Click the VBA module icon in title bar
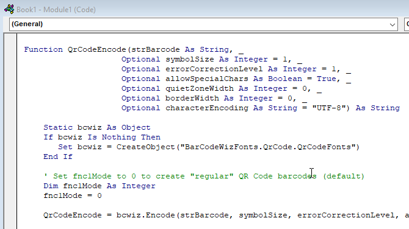The height and width of the screenshot is (229, 409). point(9,9)
